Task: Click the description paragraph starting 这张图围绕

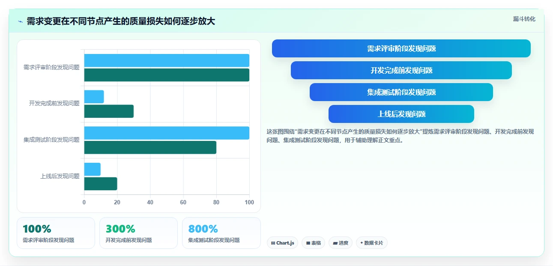Action: (x=400, y=136)
